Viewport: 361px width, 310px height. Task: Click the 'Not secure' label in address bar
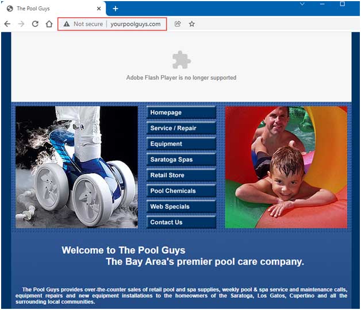(88, 24)
